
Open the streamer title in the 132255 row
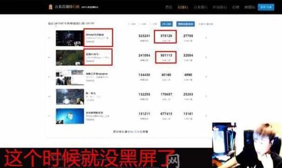pyautogui.click(x=91, y=93)
